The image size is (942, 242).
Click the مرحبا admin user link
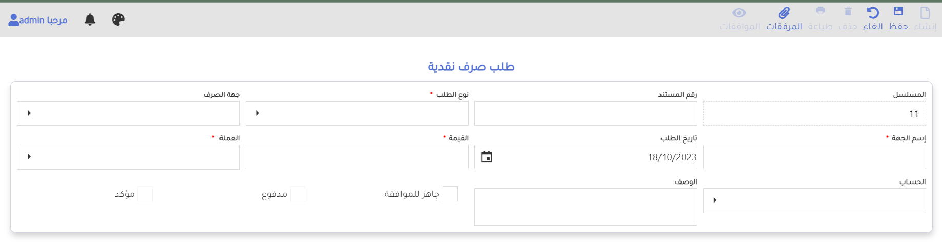pyautogui.click(x=38, y=20)
